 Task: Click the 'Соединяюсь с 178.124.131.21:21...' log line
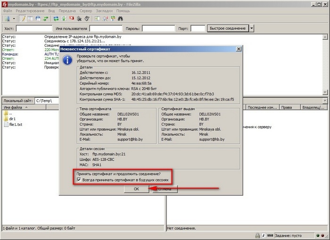74,41
